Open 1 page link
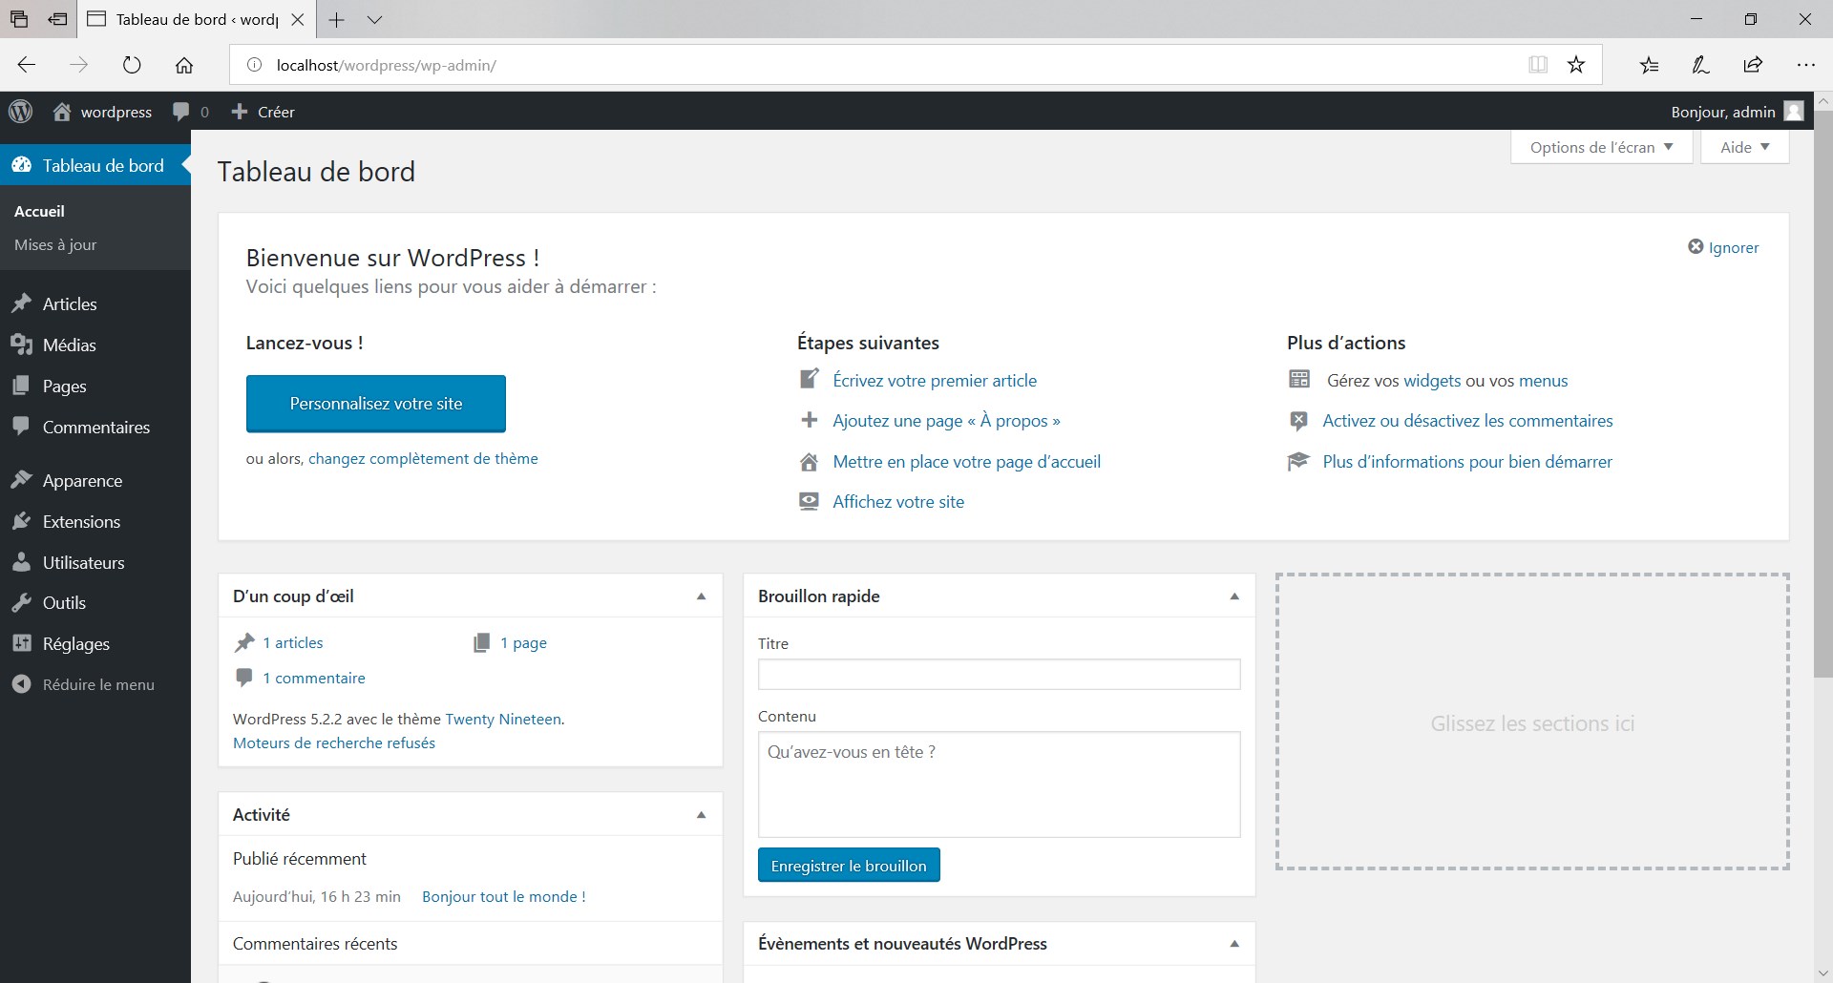This screenshot has width=1833, height=983. click(523, 642)
